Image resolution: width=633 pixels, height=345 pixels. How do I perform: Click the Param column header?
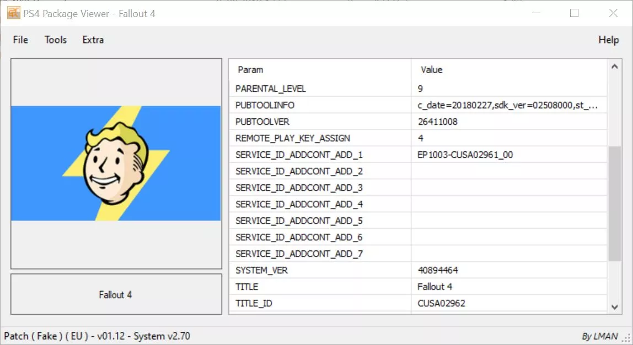point(250,70)
